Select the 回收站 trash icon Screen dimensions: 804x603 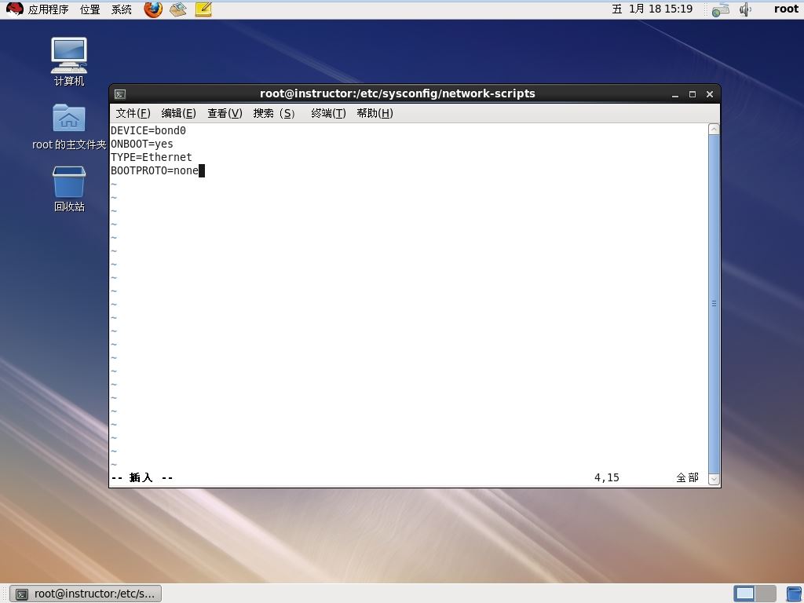pos(69,188)
